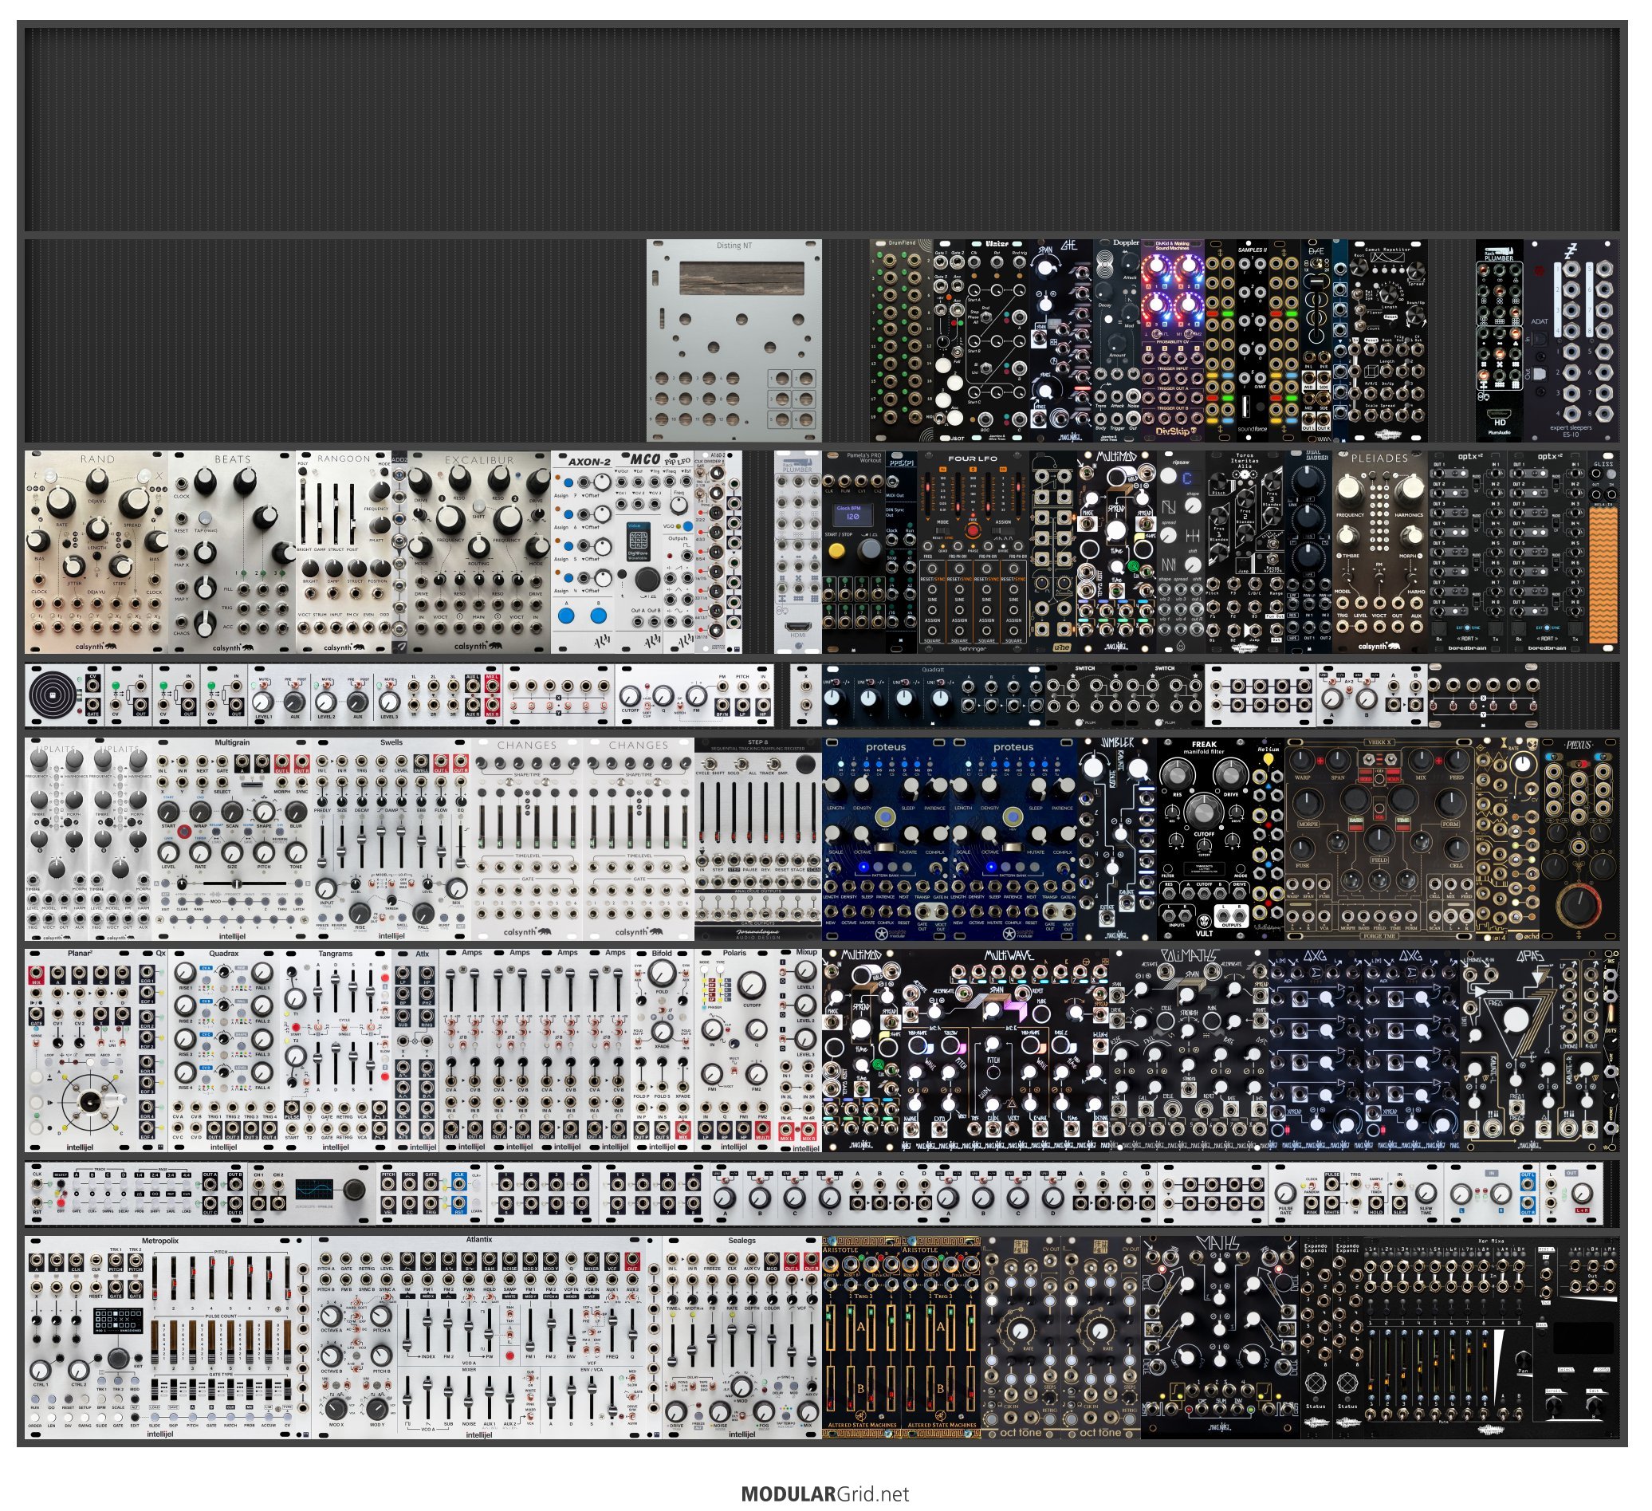The image size is (1652, 1511).
Task: Select the STEP 8 module
Action: pos(758,839)
